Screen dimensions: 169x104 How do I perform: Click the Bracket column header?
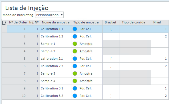111,23
